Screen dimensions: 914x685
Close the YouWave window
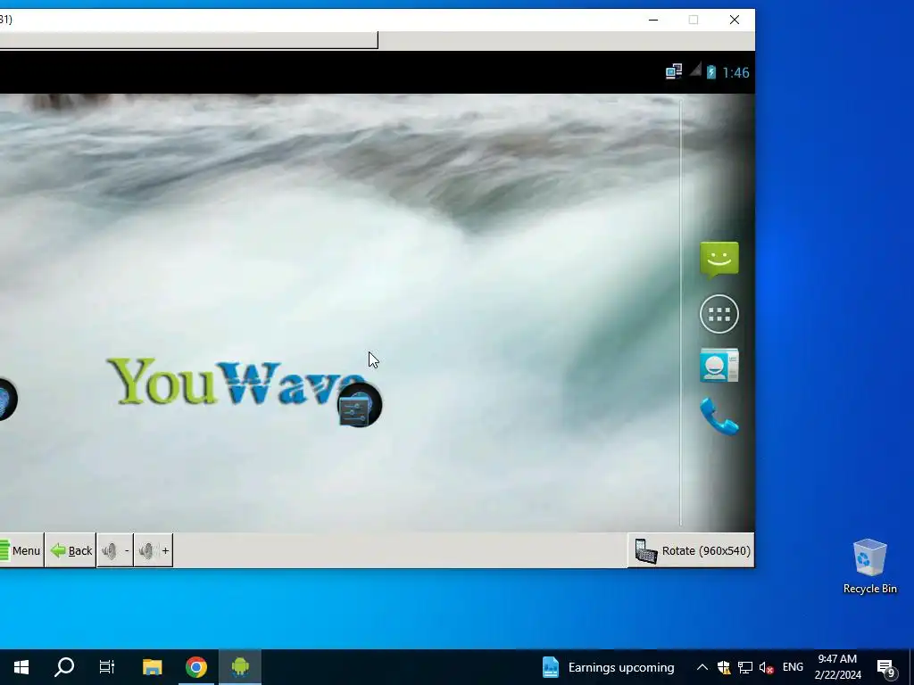pos(735,20)
